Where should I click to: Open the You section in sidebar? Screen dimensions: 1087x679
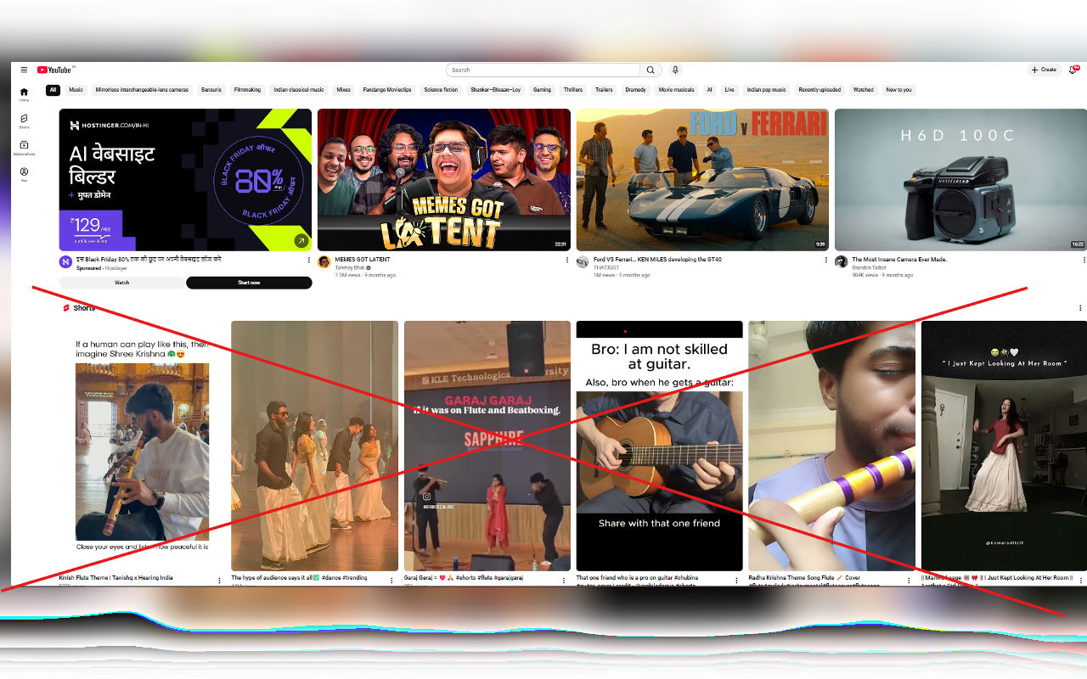click(24, 175)
